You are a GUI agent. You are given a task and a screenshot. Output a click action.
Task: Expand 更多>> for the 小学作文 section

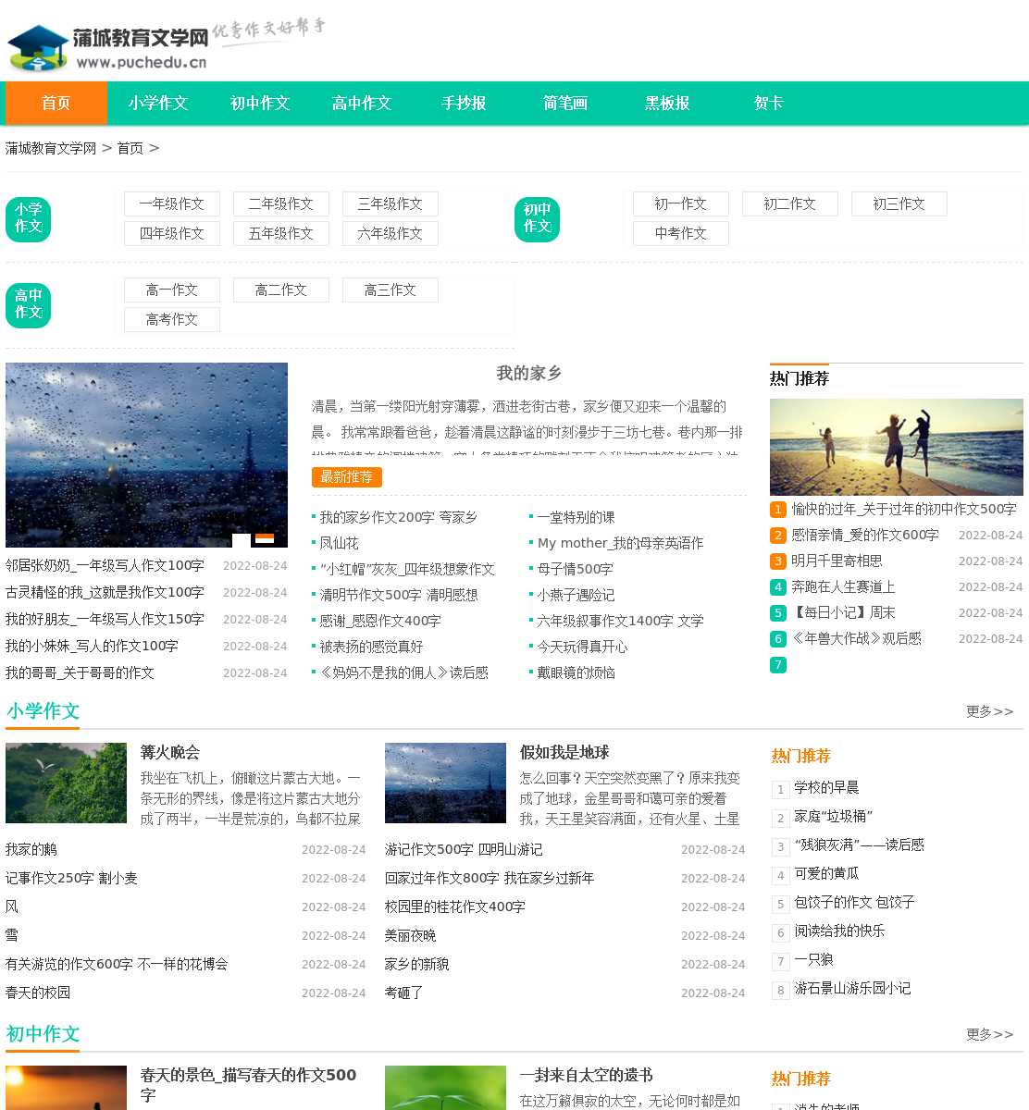click(989, 711)
